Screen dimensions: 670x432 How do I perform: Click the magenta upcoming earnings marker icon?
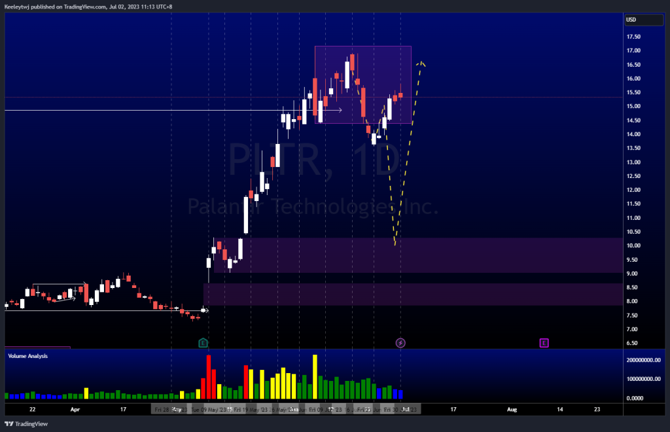pos(544,342)
